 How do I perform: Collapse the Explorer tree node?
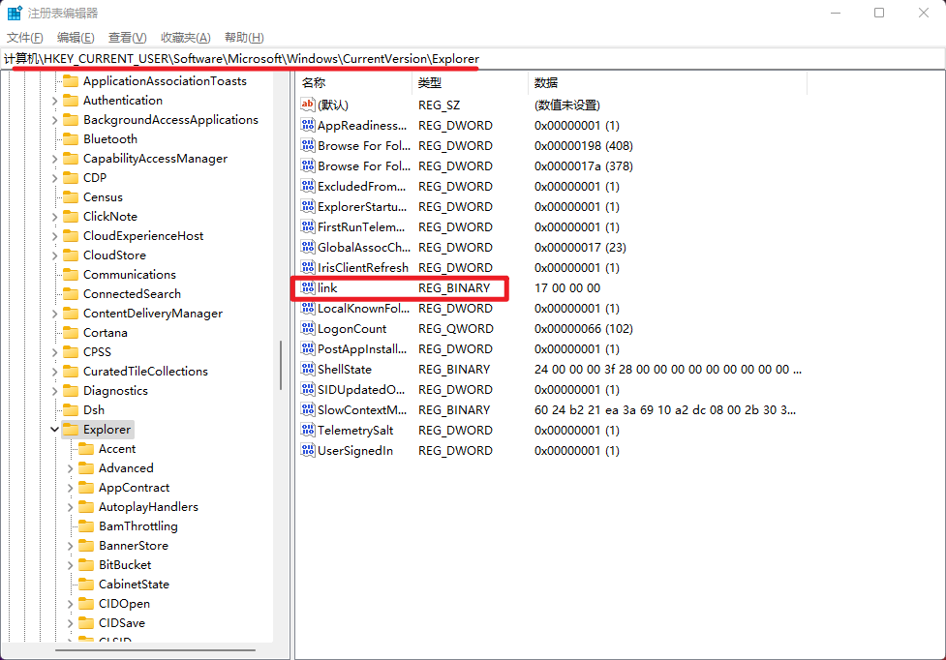(54, 430)
